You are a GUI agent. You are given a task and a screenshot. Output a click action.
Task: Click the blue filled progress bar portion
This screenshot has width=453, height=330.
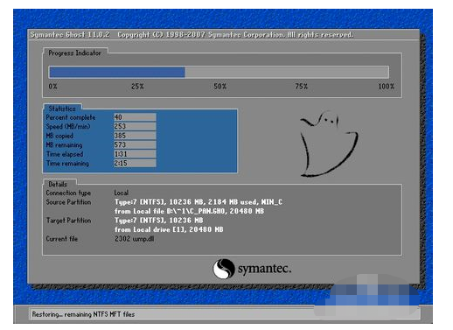(117, 72)
